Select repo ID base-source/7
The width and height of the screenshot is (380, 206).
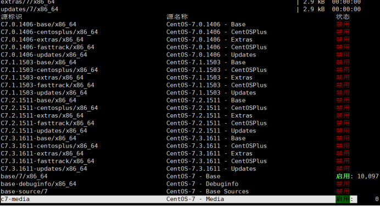[24, 192]
